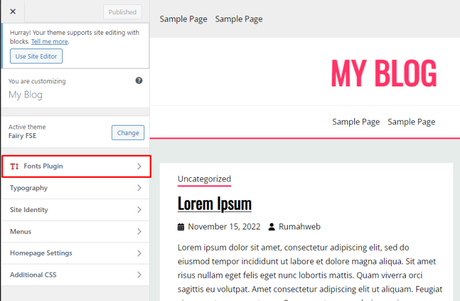460x301 pixels.
Task: Expand the chevron on Menus row
Action: coord(139,231)
